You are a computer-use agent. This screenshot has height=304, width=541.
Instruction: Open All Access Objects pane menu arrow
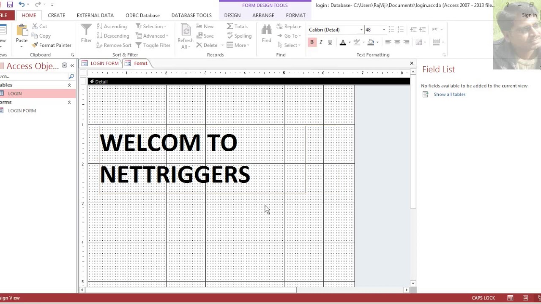64,65
